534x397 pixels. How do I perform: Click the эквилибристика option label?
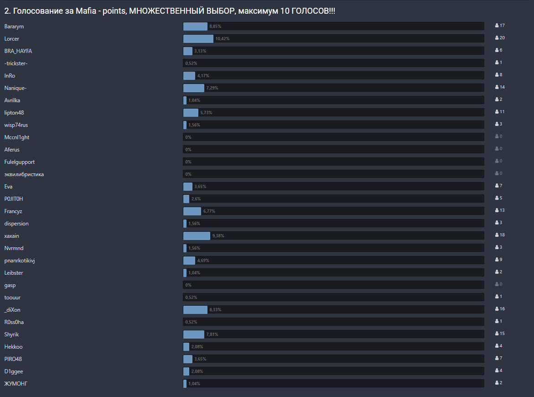pos(24,174)
